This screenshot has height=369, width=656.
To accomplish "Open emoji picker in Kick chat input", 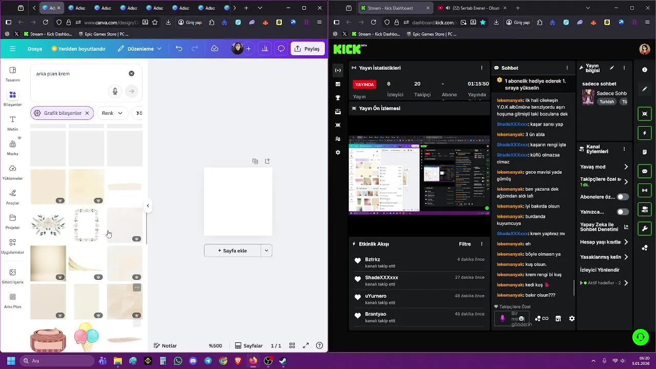I will 521,318.
